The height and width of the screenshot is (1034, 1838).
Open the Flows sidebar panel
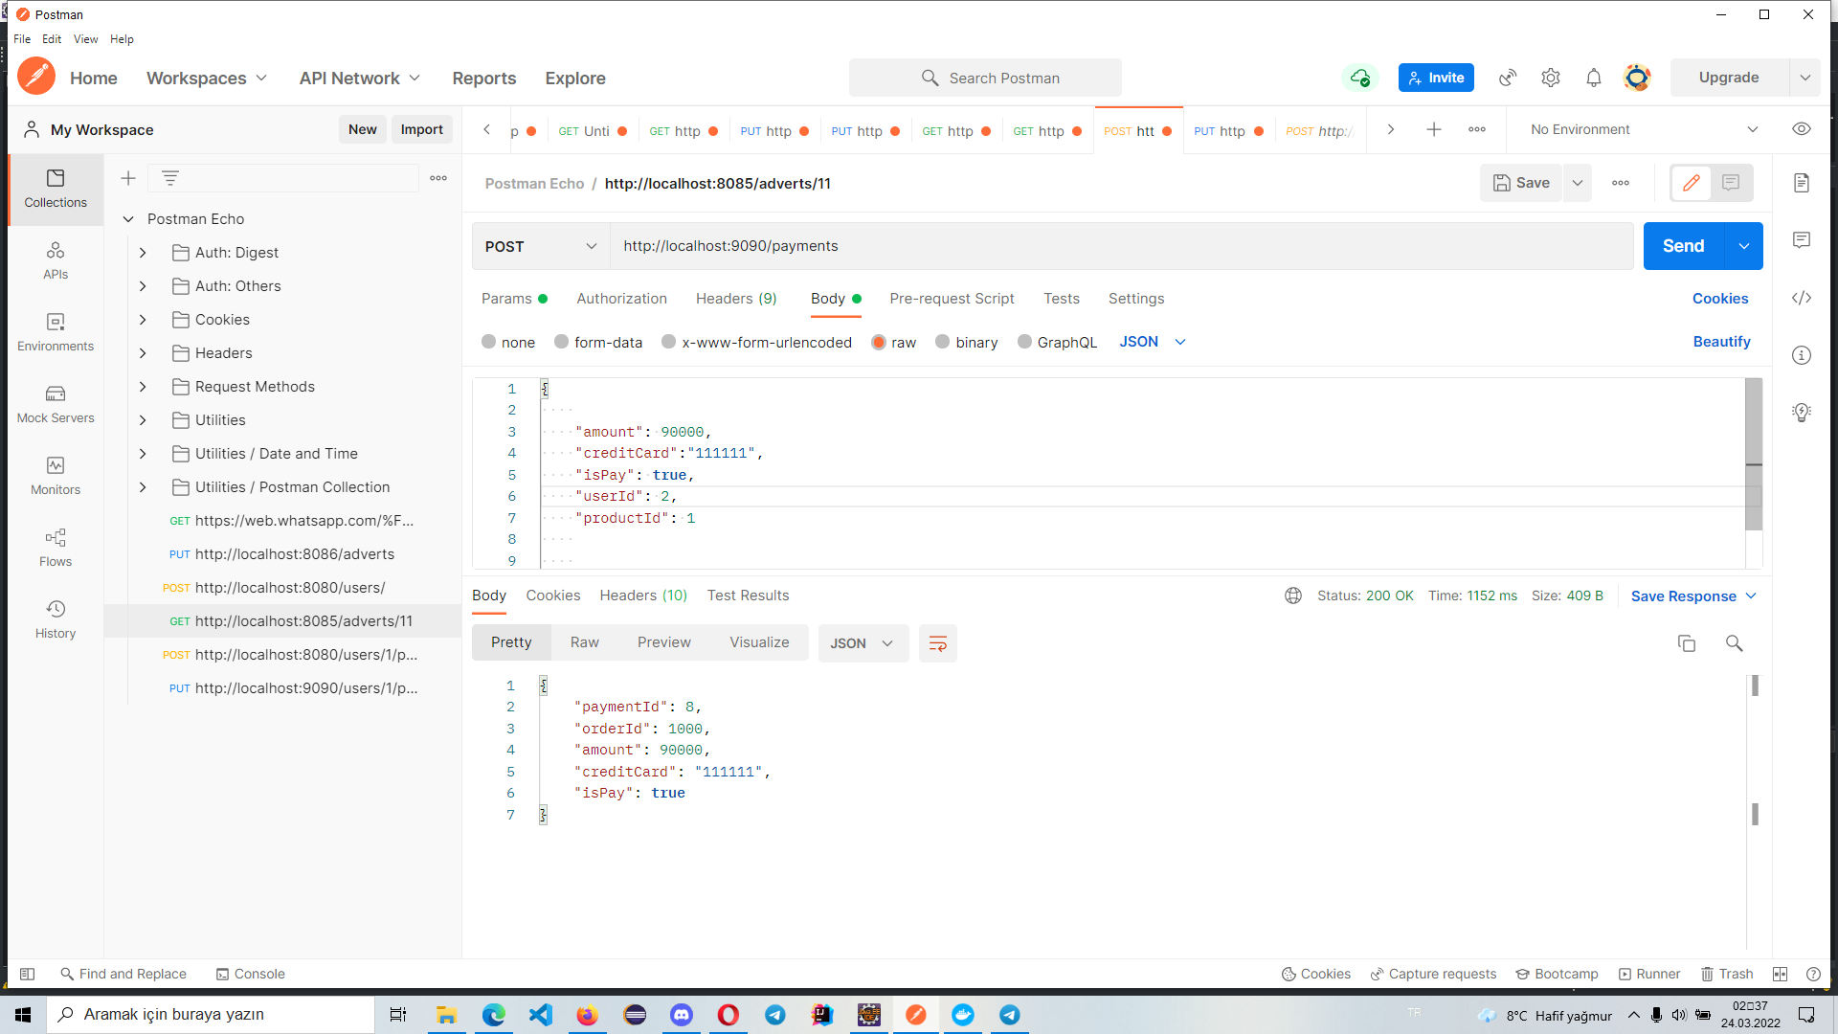(x=55, y=548)
